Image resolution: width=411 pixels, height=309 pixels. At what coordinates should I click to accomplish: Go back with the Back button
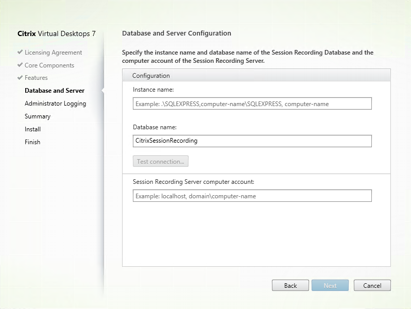tap(290, 285)
